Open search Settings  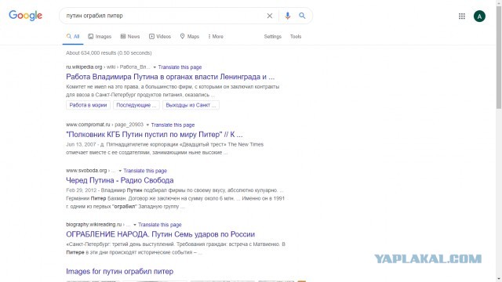(x=272, y=37)
